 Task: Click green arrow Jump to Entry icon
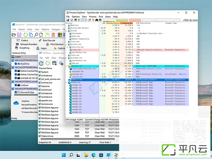[47, 35]
